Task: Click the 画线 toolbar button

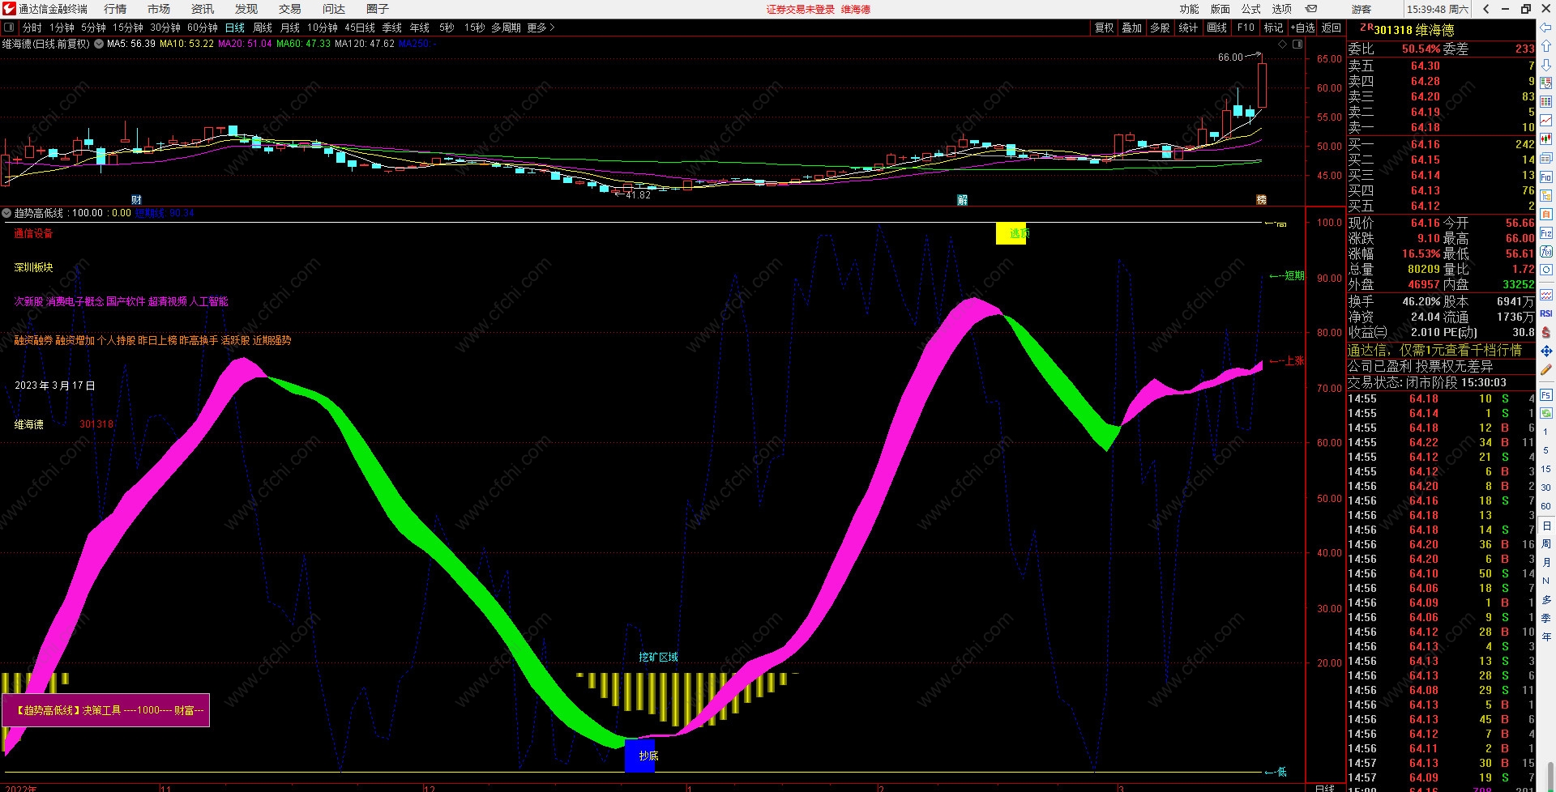Action: [1217, 28]
